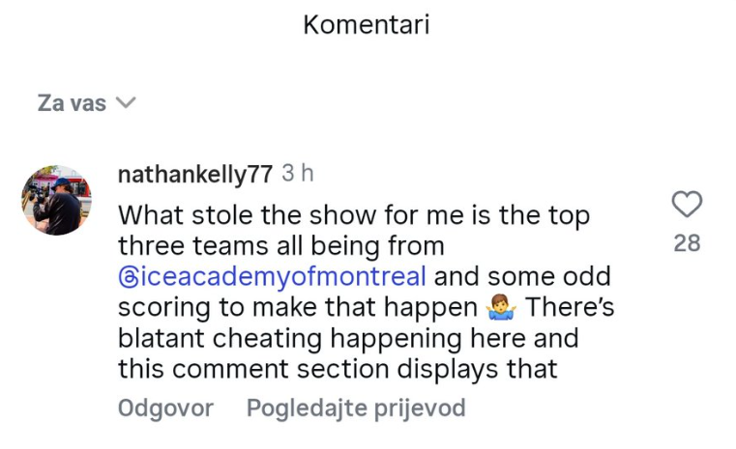View the 28 likes count
Viewport: 736px width, 449px height.
click(687, 243)
